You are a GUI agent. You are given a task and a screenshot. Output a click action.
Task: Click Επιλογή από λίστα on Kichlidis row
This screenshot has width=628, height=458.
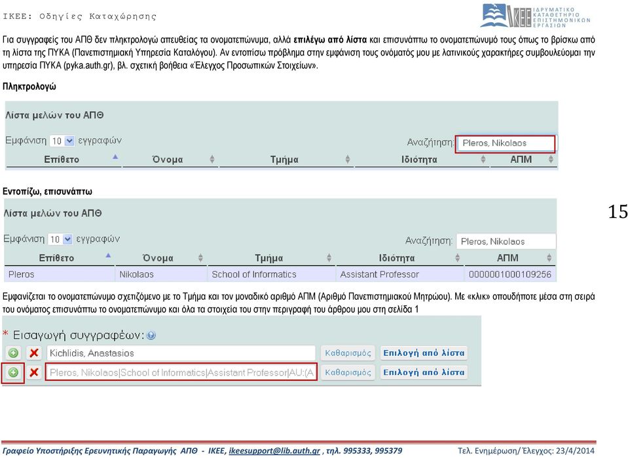pos(424,353)
